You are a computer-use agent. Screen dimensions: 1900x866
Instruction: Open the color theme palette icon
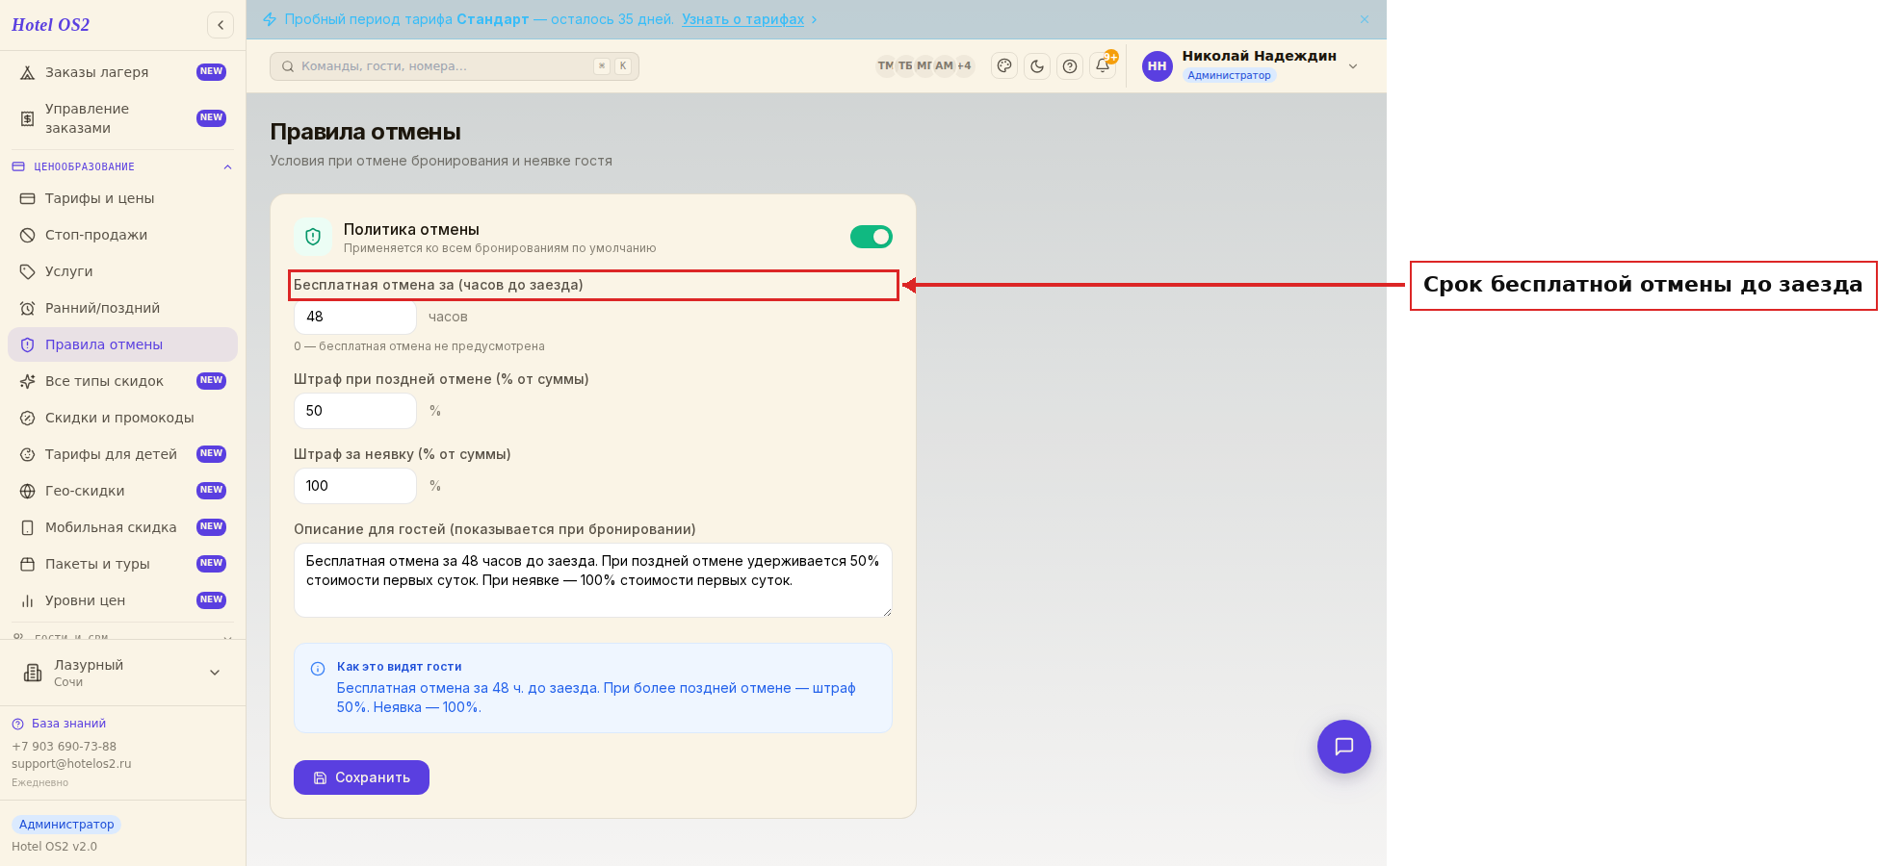coord(1004,66)
